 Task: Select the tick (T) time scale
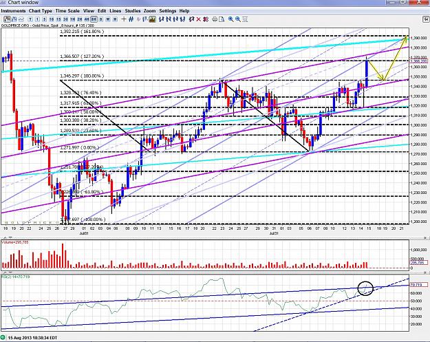pos(30,19)
